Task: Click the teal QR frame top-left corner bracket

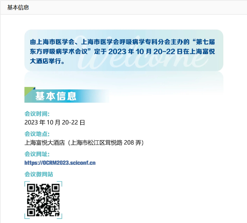Action: (27, 184)
